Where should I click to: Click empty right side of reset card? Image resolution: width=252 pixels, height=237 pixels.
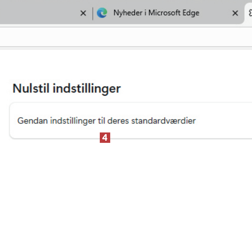coord(226,121)
